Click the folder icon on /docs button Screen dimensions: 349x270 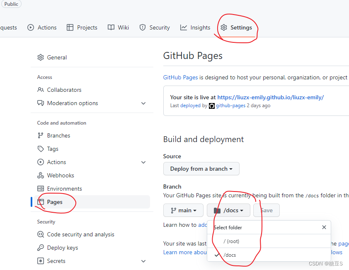pos(217,211)
